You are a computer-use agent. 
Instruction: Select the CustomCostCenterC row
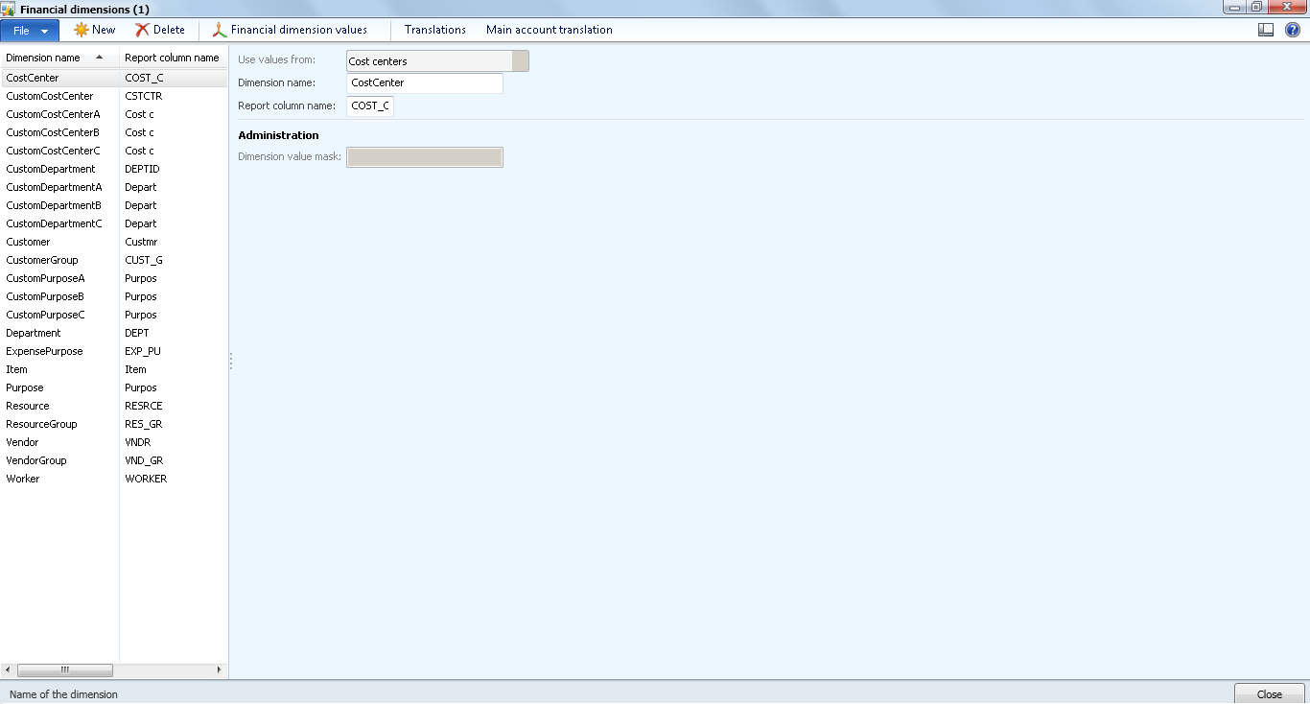(x=114, y=151)
